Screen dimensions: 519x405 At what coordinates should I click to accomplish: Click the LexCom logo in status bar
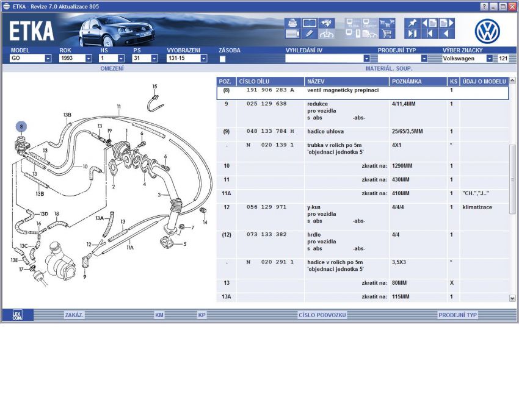(x=17, y=315)
